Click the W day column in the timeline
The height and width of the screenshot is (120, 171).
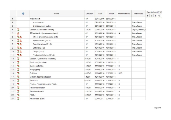(x=159, y=16)
